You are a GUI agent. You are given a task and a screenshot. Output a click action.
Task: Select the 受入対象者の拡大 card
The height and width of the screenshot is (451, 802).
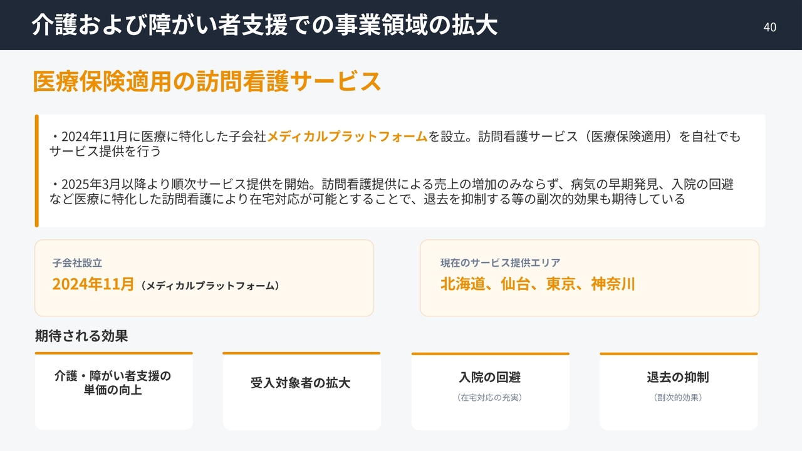coord(301,391)
